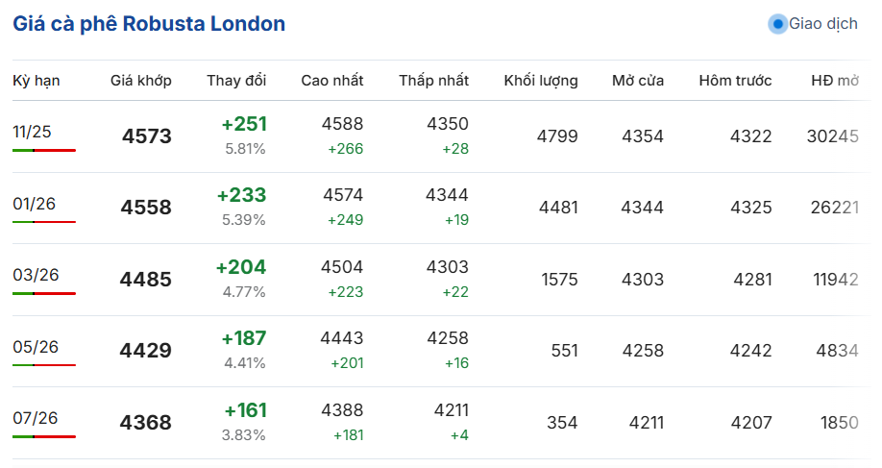Open the Giá cà phê Robusta London title

(x=149, y=24)
